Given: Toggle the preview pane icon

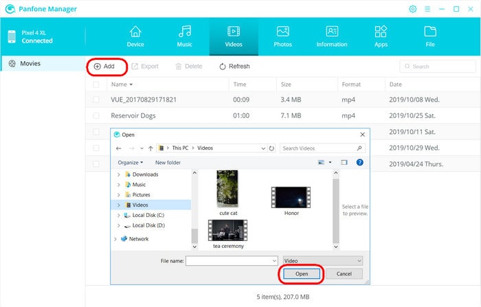Looking at the screenshot, I should (344, 162).
